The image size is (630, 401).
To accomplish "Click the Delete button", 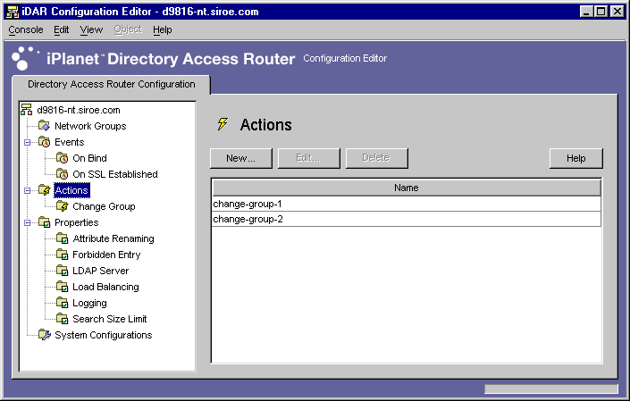I will pos(376,158).
